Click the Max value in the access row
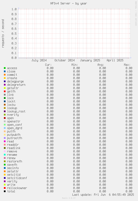Screen dimensions: 138x201 click(129, 68)
